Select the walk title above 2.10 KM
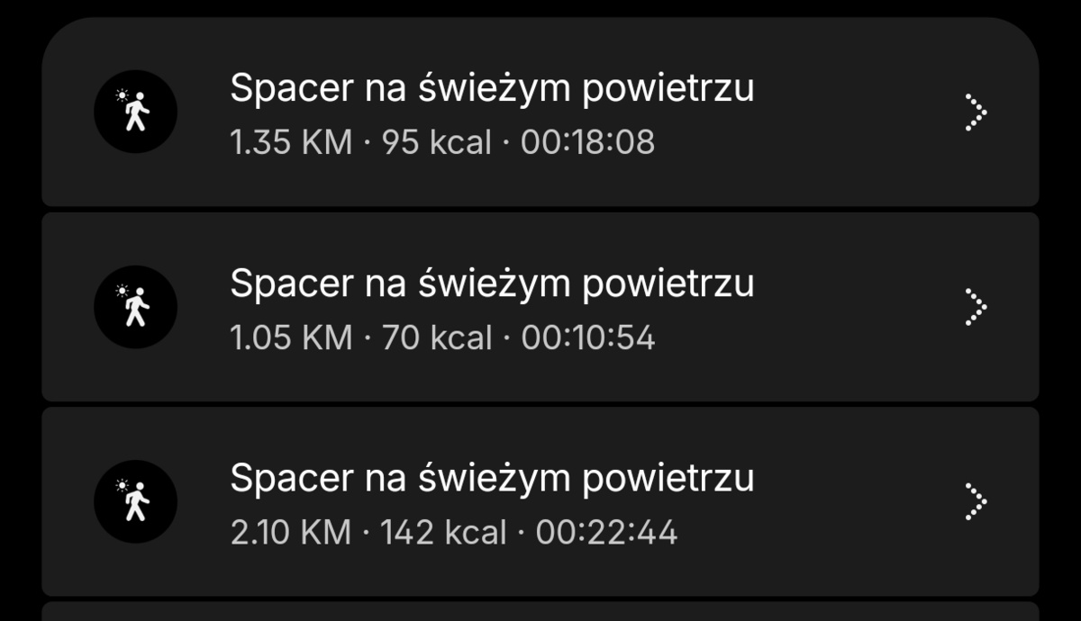This screenshot has width=1081, height=621. point(492,478)
